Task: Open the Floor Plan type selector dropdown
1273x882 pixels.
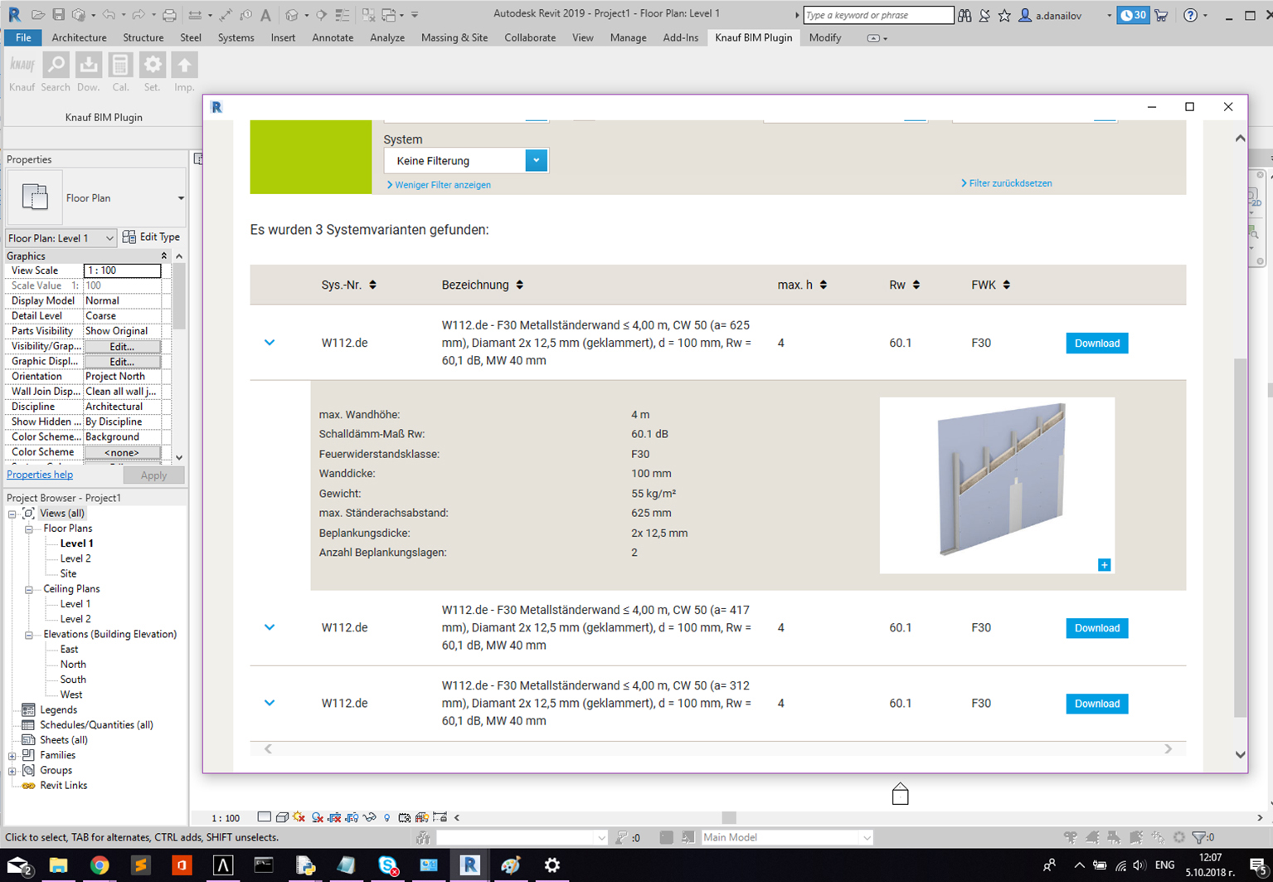Action: point(180,198)
